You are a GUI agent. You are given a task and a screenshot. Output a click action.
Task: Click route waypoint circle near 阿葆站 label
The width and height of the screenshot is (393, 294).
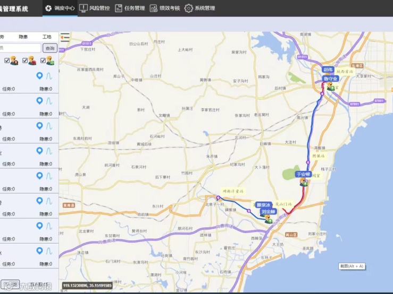(308, 162)
